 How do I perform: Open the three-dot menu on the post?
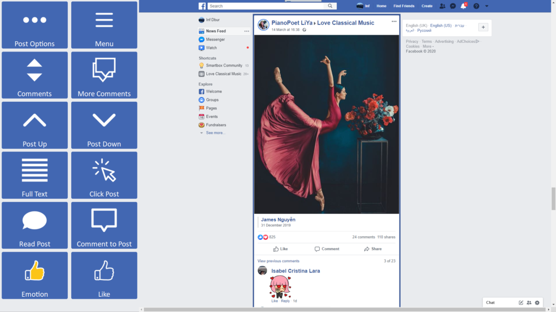pyautogui.click(x=394, y=22)
